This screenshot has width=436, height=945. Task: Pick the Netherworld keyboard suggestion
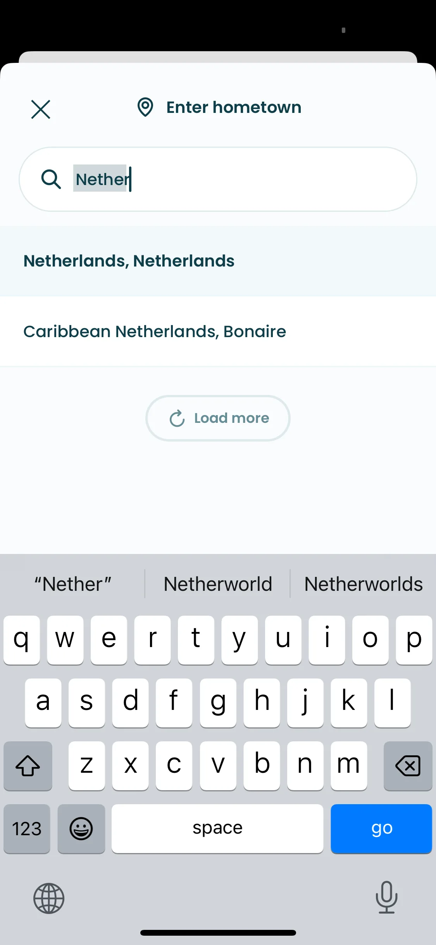218,584
